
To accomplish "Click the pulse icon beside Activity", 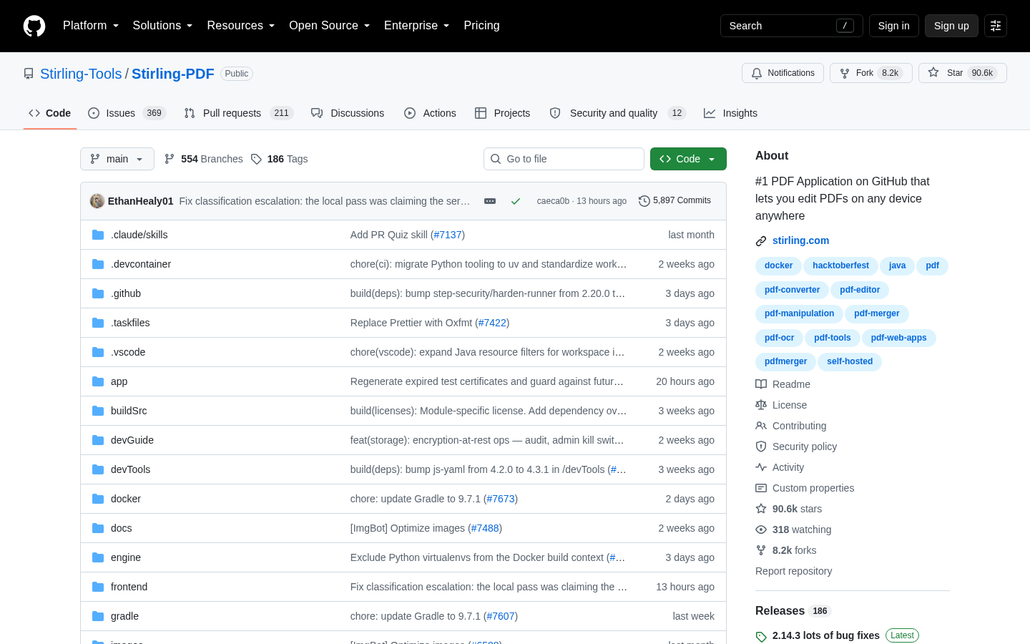I will 761,467.
